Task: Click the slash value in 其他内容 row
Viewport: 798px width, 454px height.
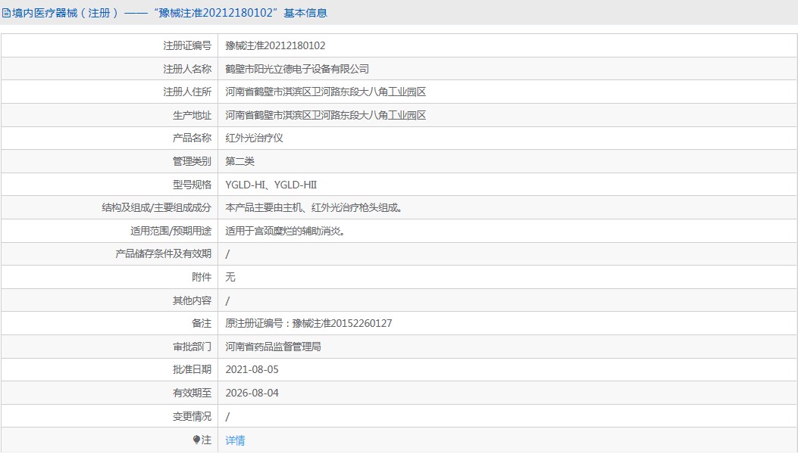Action: tap(227, 301)
